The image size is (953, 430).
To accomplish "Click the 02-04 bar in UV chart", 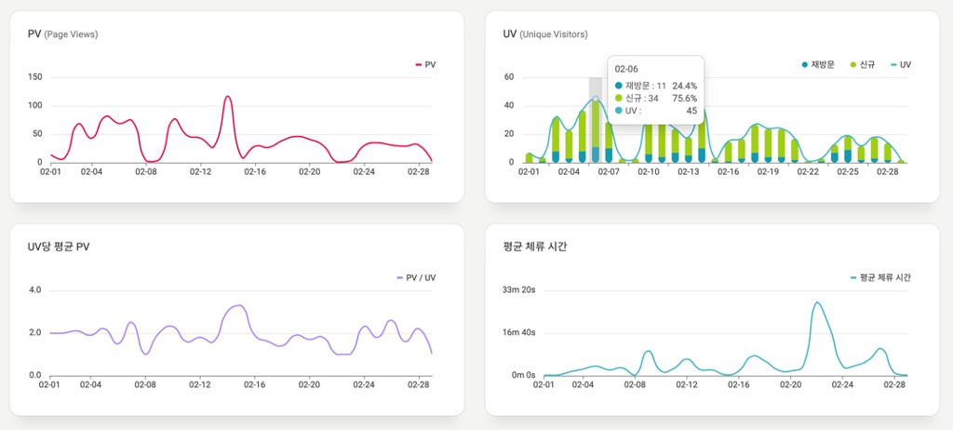I will [x=569, y=146].
